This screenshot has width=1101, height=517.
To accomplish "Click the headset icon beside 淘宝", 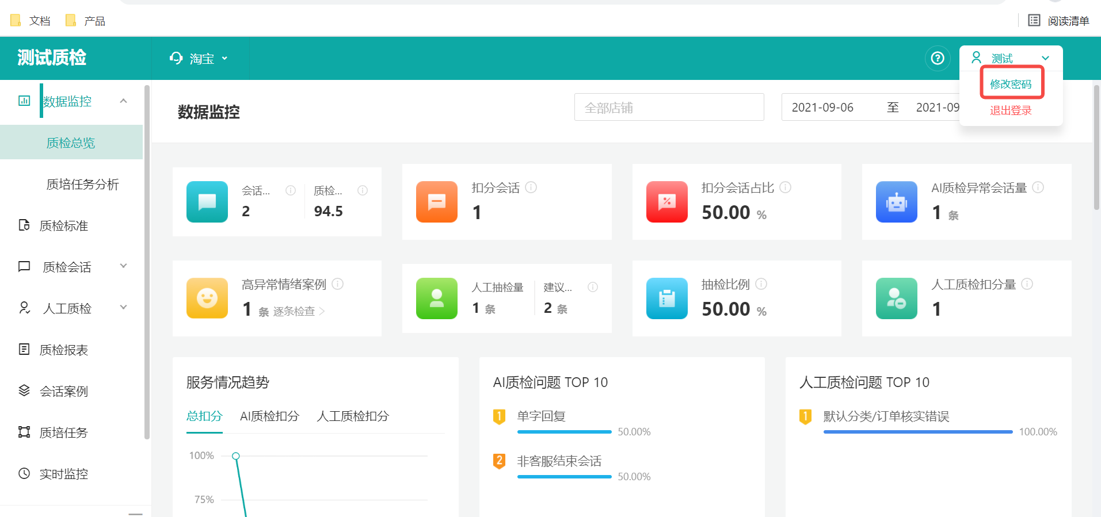I will tap(176, 58).
